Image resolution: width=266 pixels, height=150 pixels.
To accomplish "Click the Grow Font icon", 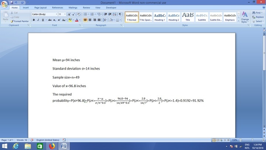I will coord(69,14).
